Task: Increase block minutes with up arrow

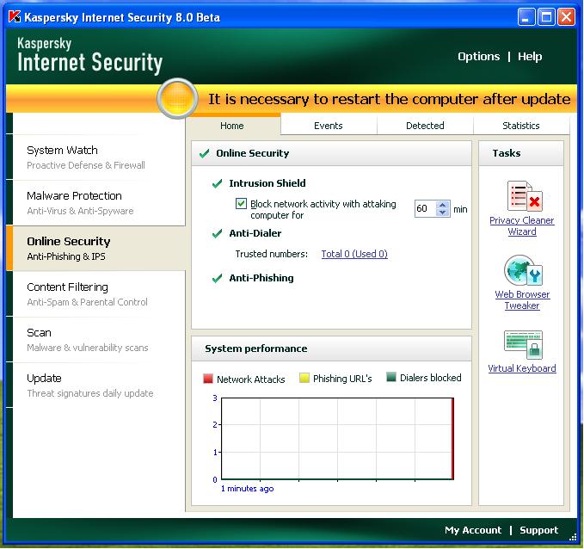Action: [x=442, y=205]
